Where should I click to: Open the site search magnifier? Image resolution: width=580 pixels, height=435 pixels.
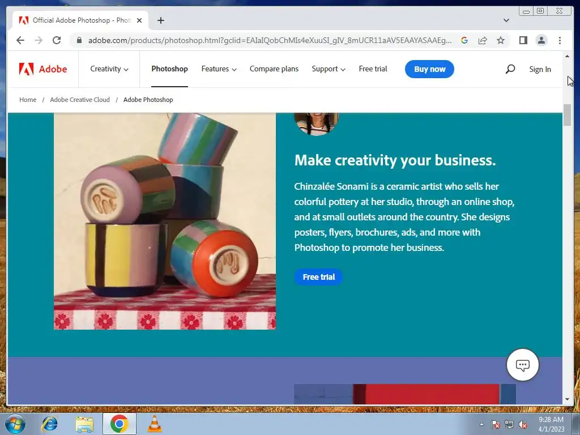coord(510,69)
